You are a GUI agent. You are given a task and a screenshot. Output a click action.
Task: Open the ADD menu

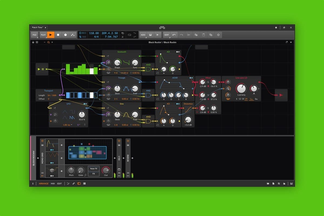point(143,35)
